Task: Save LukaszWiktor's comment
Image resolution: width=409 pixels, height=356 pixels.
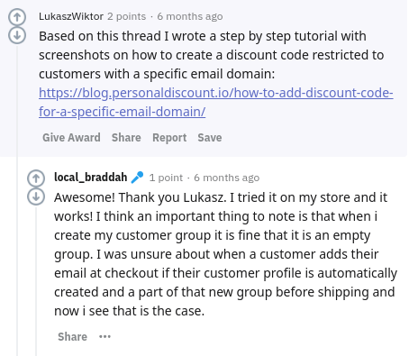Action: point(210,138)
